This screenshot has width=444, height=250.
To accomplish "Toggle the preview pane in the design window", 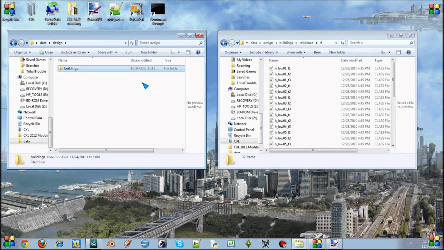I will pyautogui.click(x=188, y=52).
